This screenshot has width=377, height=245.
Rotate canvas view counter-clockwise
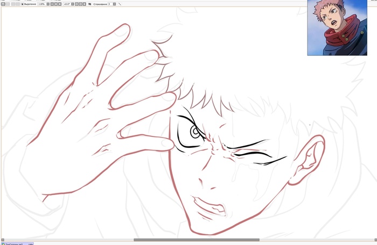click(76, 4)
